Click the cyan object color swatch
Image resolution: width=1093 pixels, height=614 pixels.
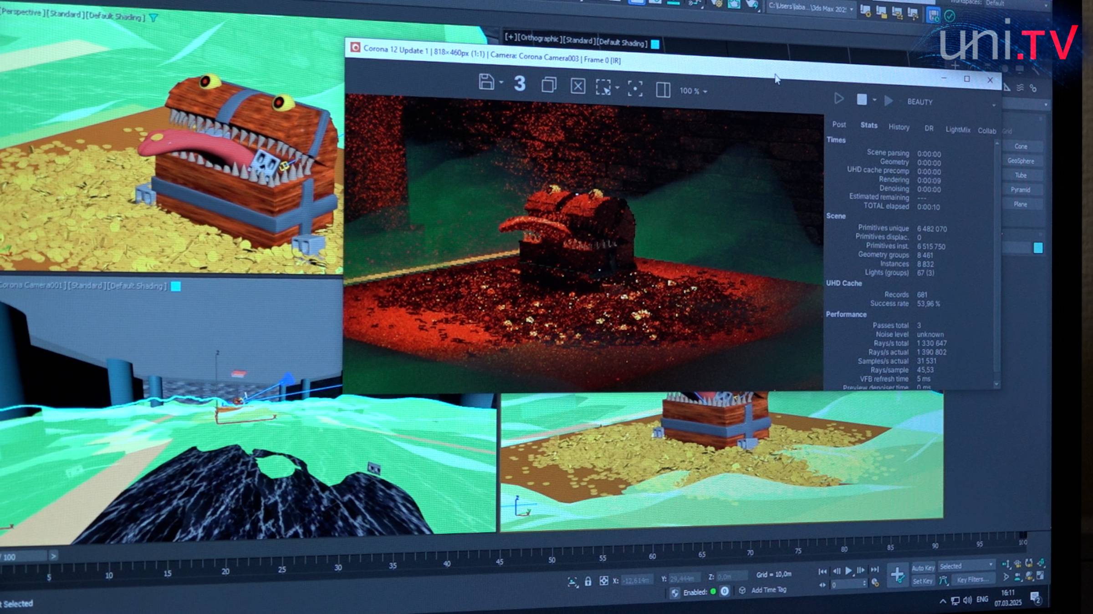(1038, 248)
